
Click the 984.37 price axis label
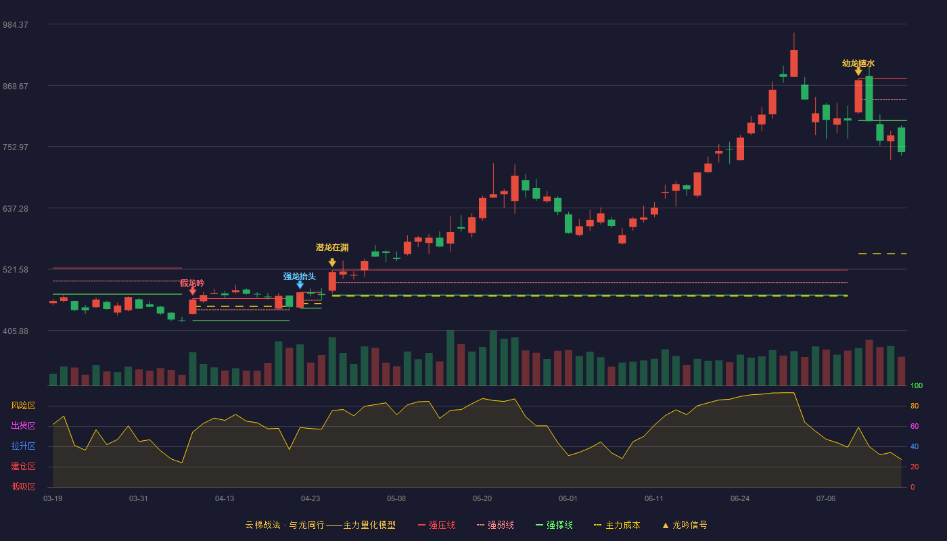click(x=16, y=25)
